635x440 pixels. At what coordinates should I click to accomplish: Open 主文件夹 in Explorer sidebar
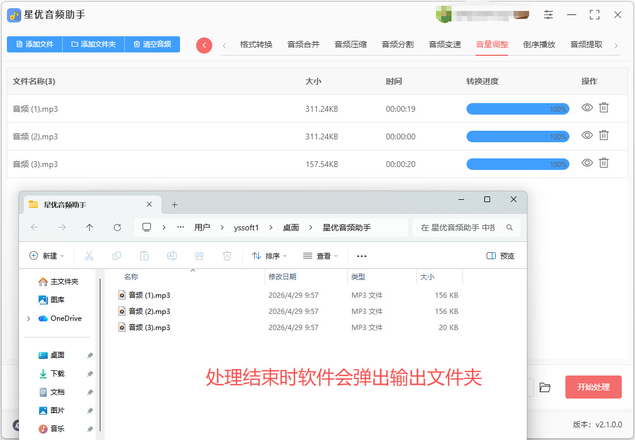[x=58, y=282]
